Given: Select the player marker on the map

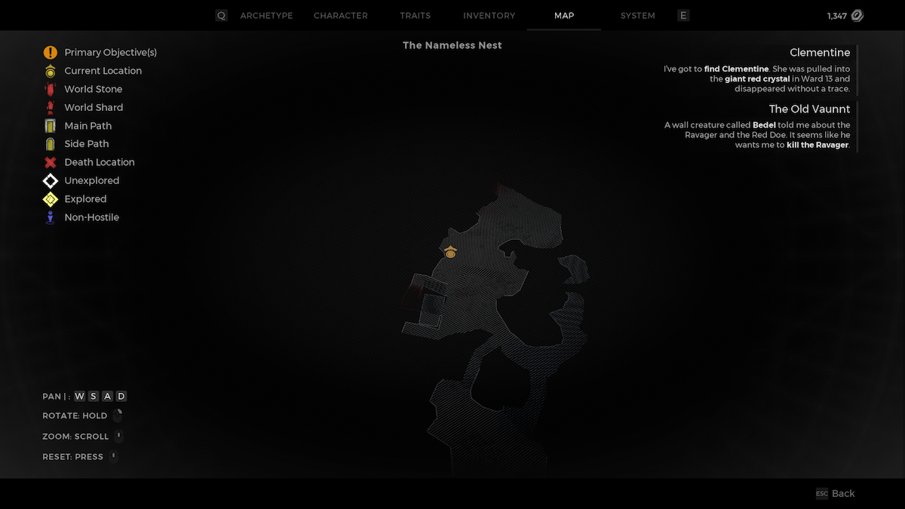Looking at the screenshot, I should pyautogui.click(x=450, y=253).
